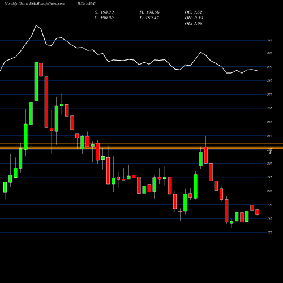Click the 'OL: 1.96' reading
This screenshot has width=283, height=283.
(x=194, y=23)
